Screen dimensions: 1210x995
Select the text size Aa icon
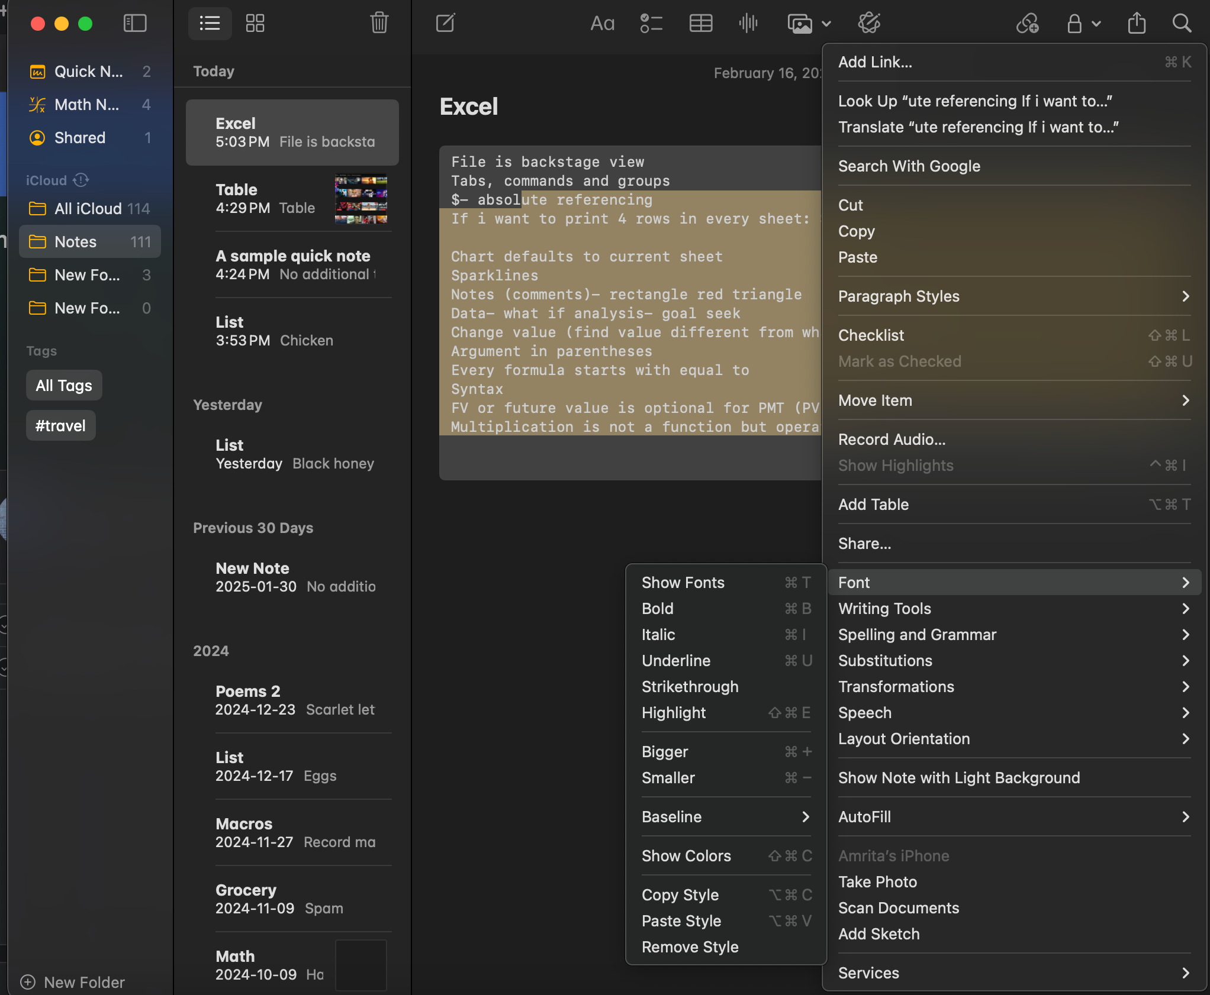point(601,23)
